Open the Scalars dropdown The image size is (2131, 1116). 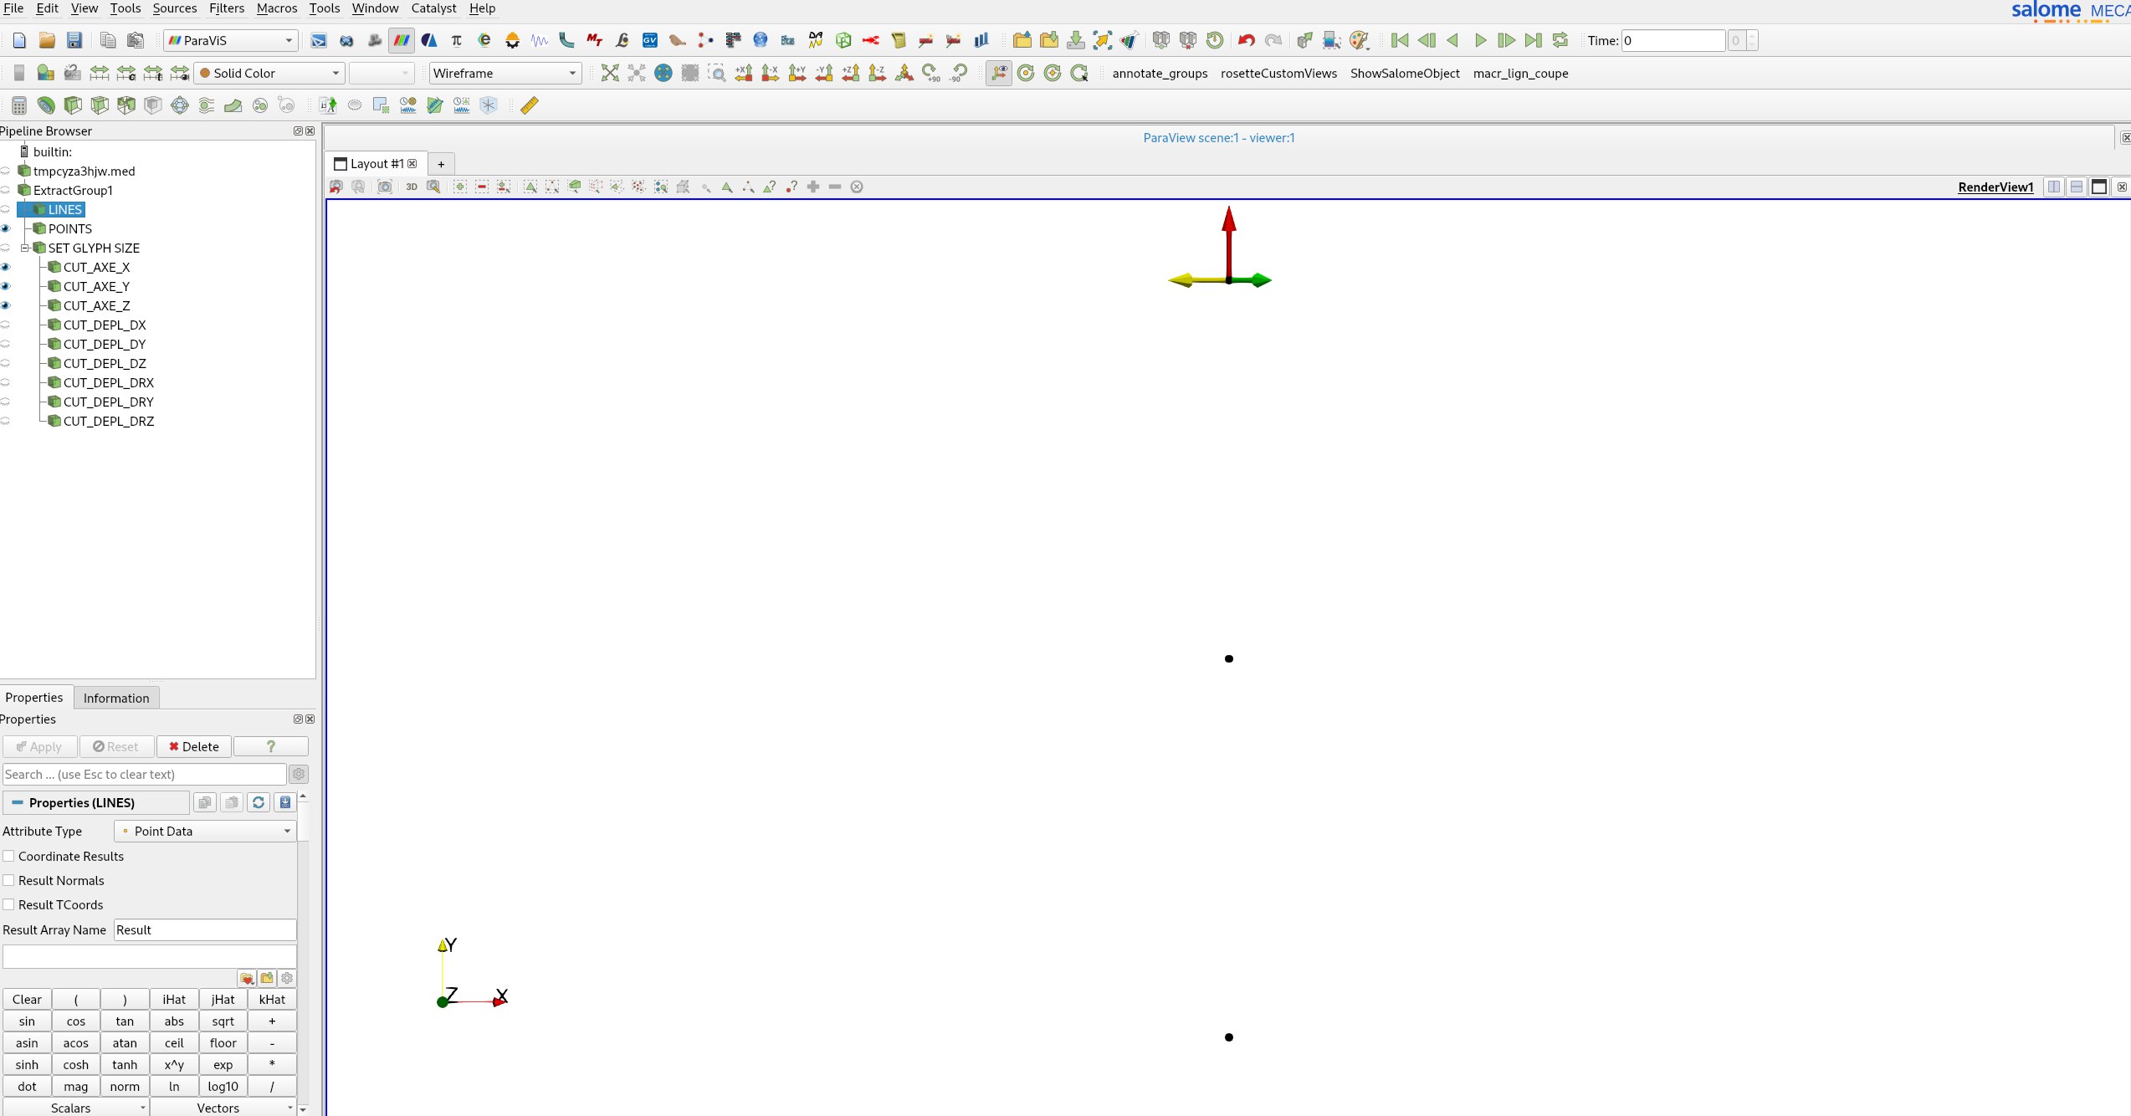tap(75, 1108)
